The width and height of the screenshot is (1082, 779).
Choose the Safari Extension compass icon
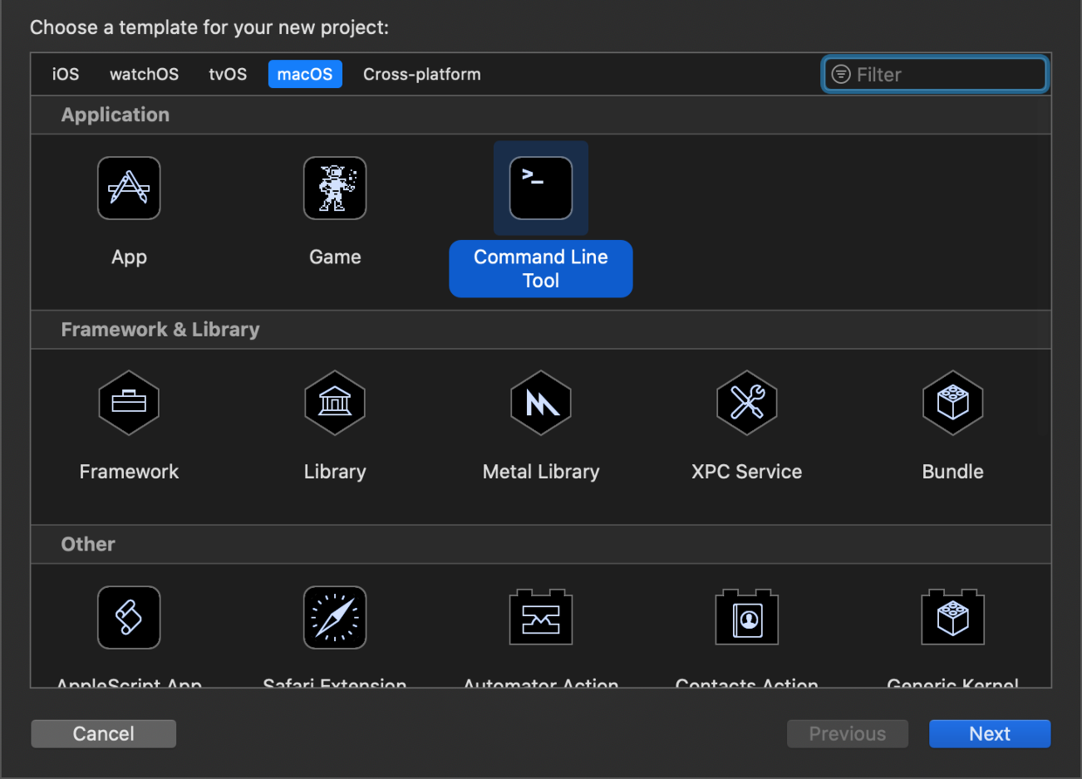pyautogui.click(x=335, y=617)
